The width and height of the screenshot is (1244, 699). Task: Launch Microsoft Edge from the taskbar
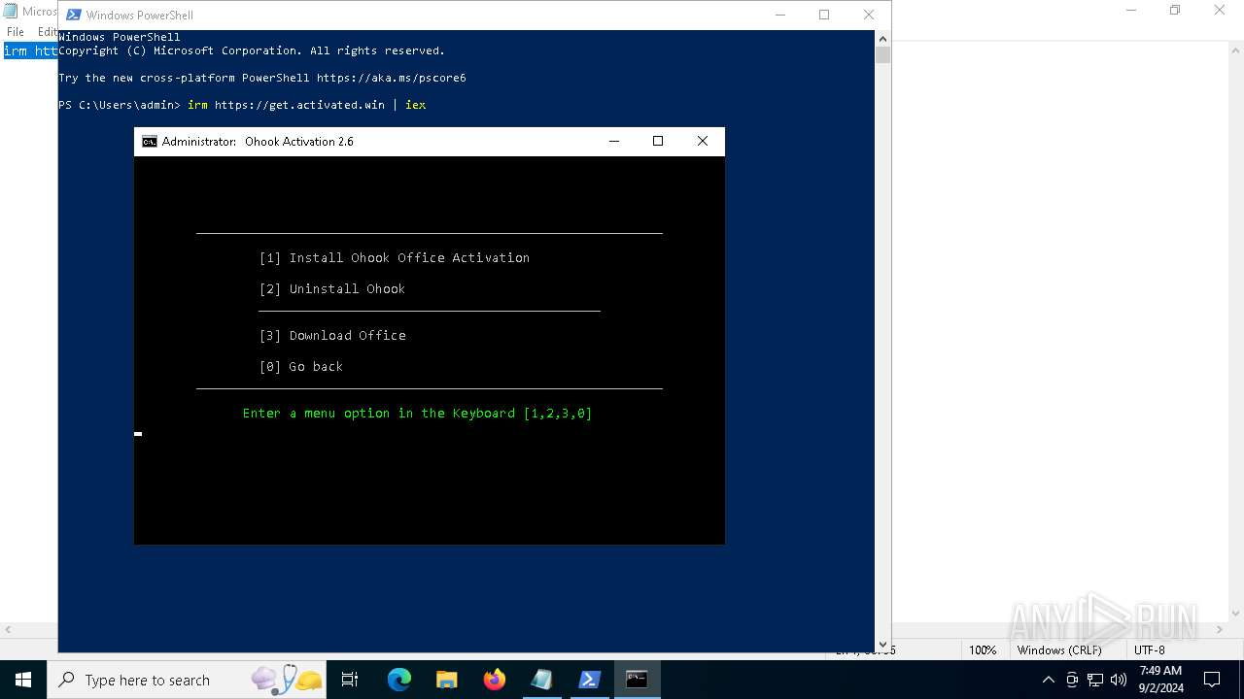[x=399, y=680]
